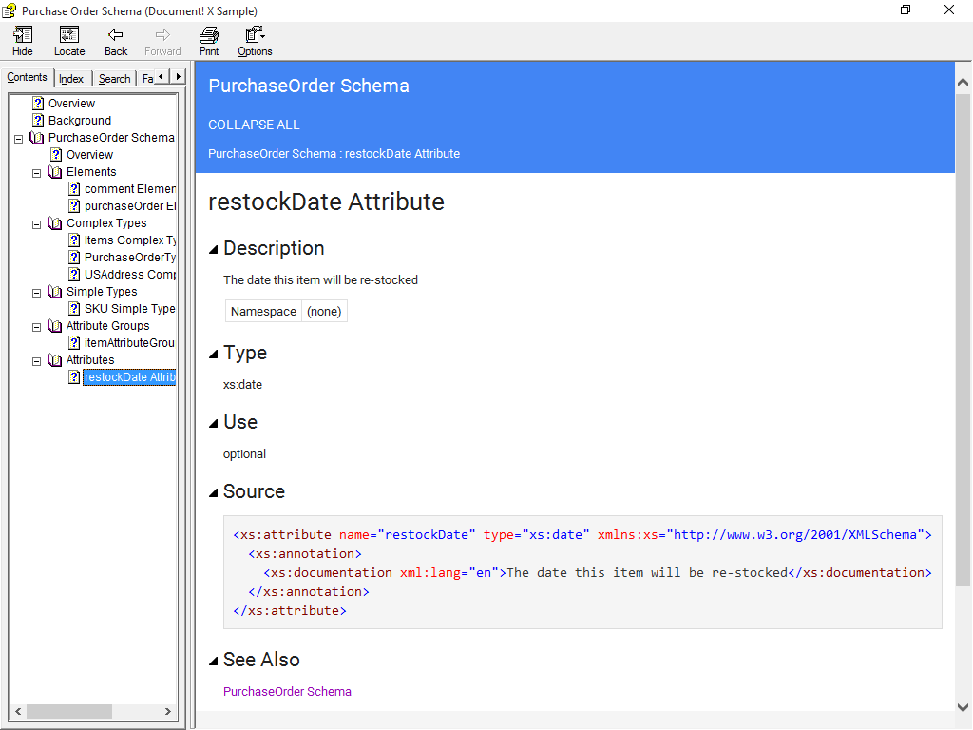Click the closing </xs:attribute> source line
The width and height of the screenshot is (973, 730).
tap(290, 611)
